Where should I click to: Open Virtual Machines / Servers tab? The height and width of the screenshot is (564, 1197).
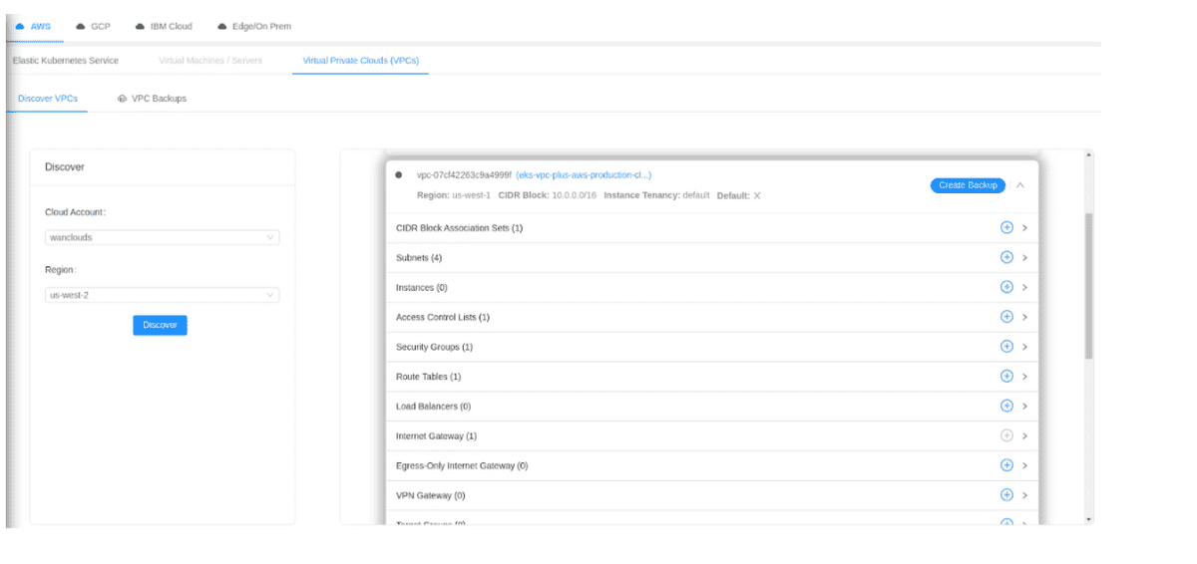pyautogui.click(x=210, y=61)
